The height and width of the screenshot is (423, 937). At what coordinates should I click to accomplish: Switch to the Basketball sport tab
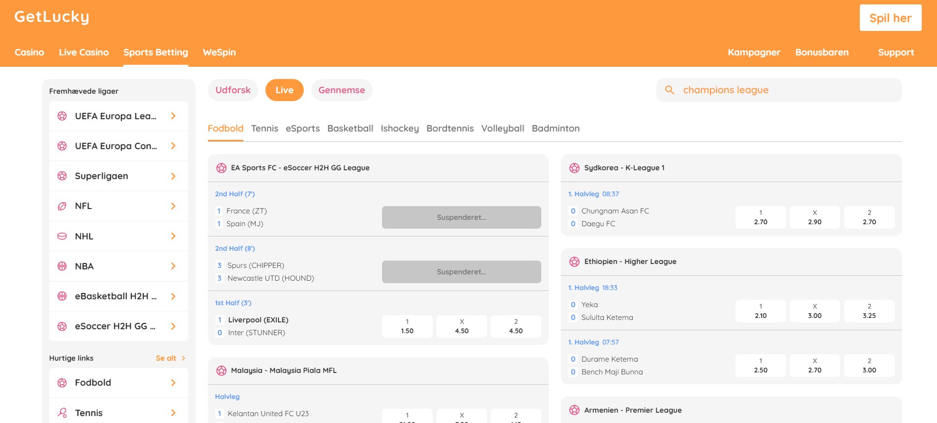pyautogui.click(x=350, y=129)
